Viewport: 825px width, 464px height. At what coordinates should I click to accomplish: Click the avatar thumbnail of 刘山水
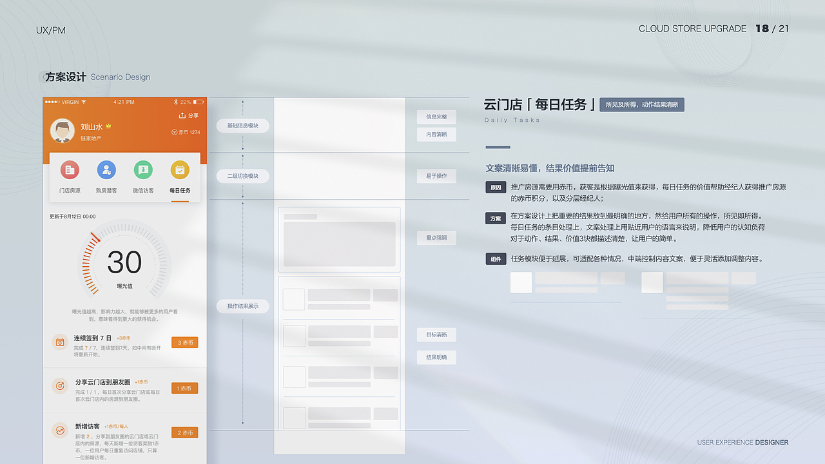[x=62, y=130]
